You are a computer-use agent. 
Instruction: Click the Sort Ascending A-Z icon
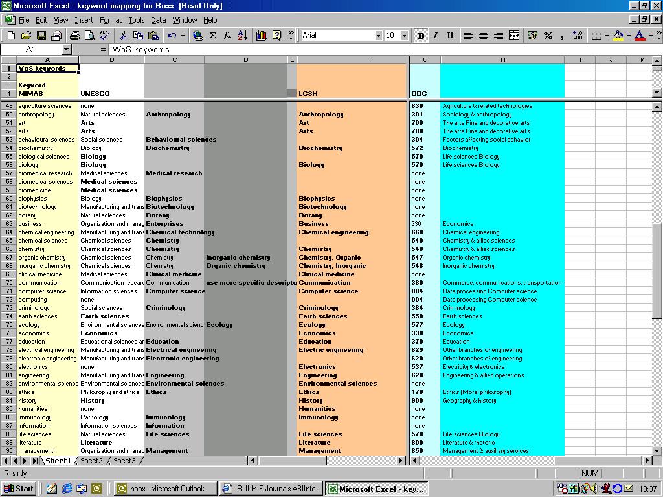[243, 36]
